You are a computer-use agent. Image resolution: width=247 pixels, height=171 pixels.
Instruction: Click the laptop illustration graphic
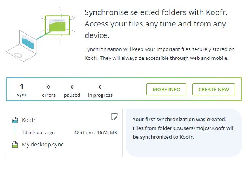click(x=22, y=46)
